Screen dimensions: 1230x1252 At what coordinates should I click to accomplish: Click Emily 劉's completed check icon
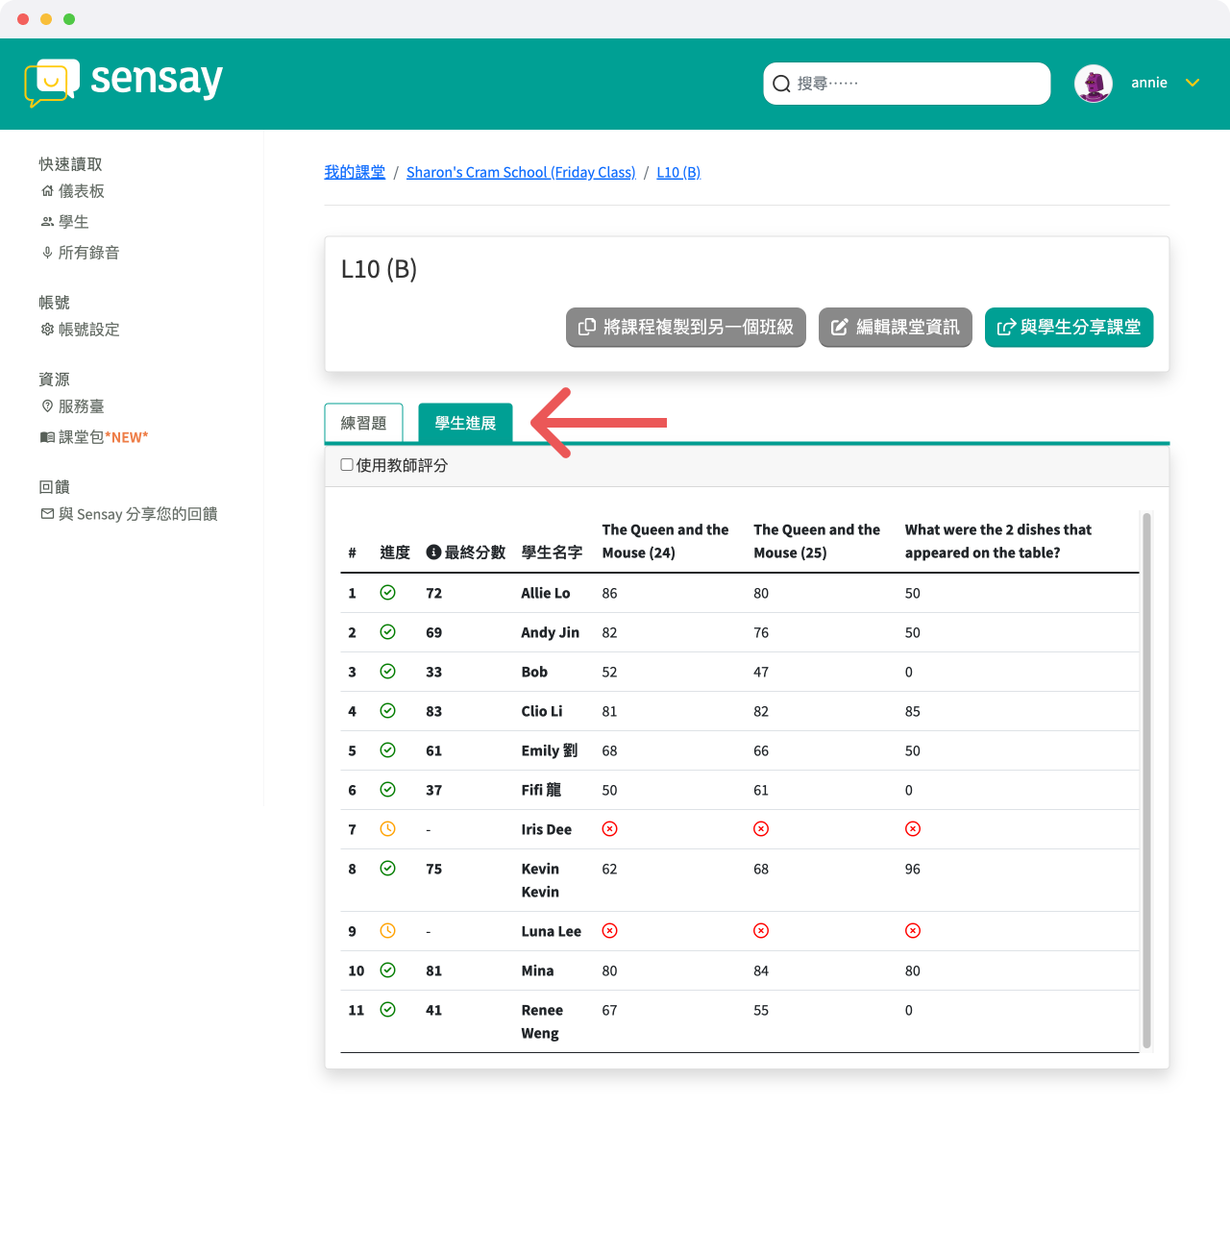click(x=388, y=750)
